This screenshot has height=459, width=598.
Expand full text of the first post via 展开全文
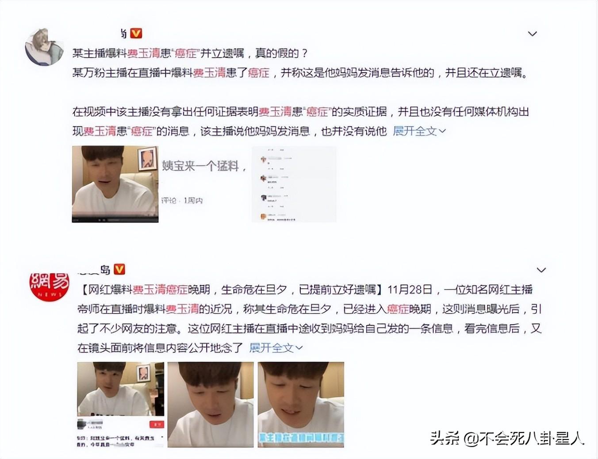(419, 131)
